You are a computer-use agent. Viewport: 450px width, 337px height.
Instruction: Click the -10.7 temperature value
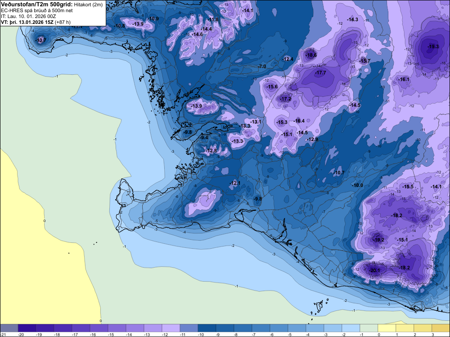[339, 173]
